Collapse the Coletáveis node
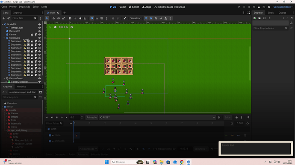The height and width of the screenshot is (165, 295). [x=4, y=38]
